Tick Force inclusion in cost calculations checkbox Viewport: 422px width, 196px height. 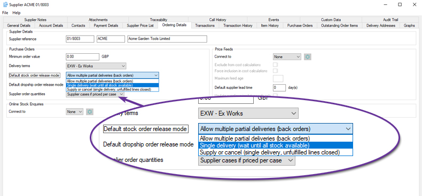point(275,71)
